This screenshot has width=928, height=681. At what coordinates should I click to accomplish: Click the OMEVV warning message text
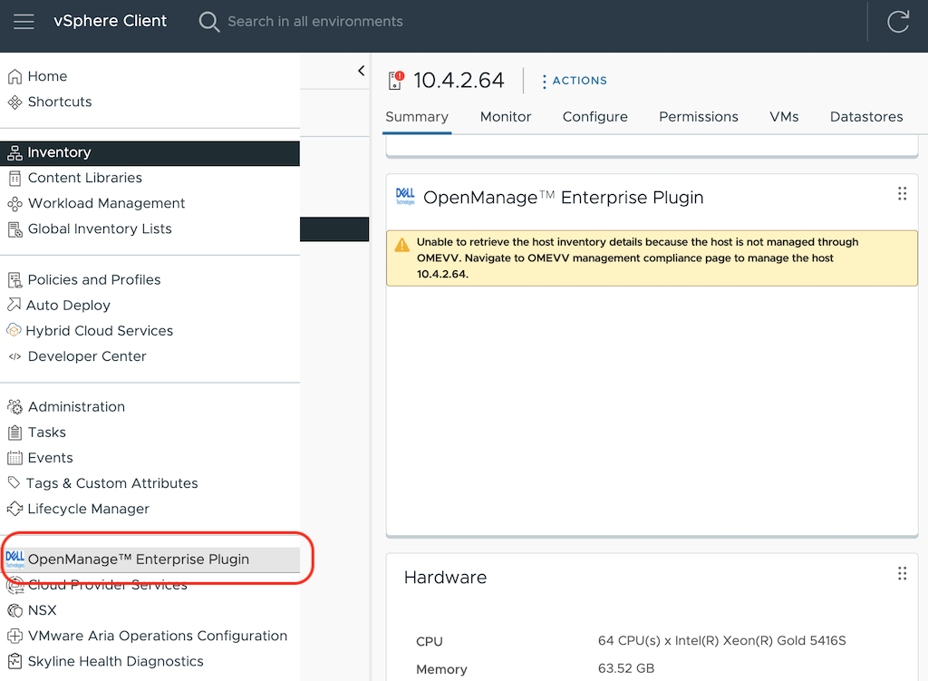click(x=637, y=258)
